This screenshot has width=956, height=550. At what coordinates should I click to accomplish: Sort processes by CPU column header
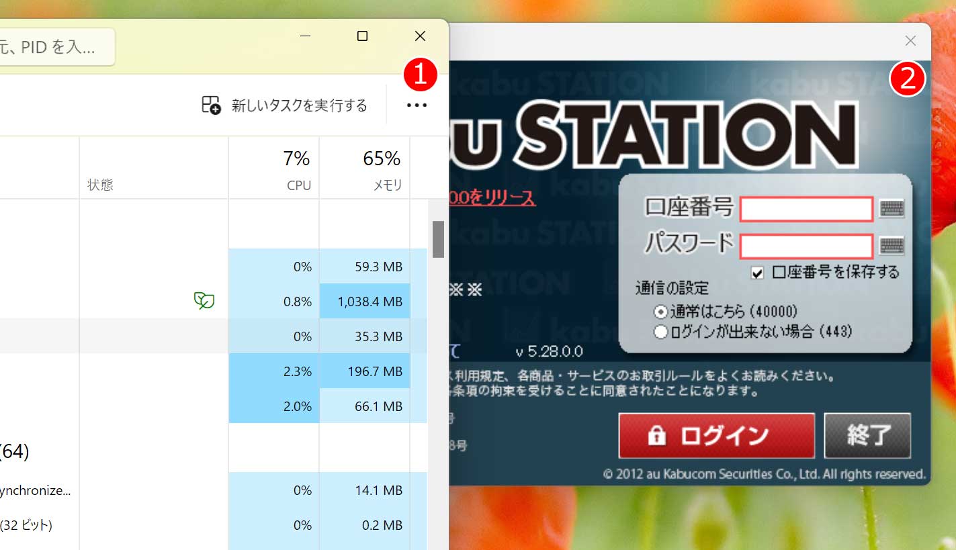273,168
